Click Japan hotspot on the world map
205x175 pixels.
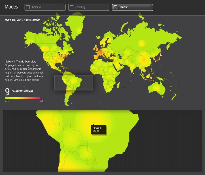[x=158, y=59]
